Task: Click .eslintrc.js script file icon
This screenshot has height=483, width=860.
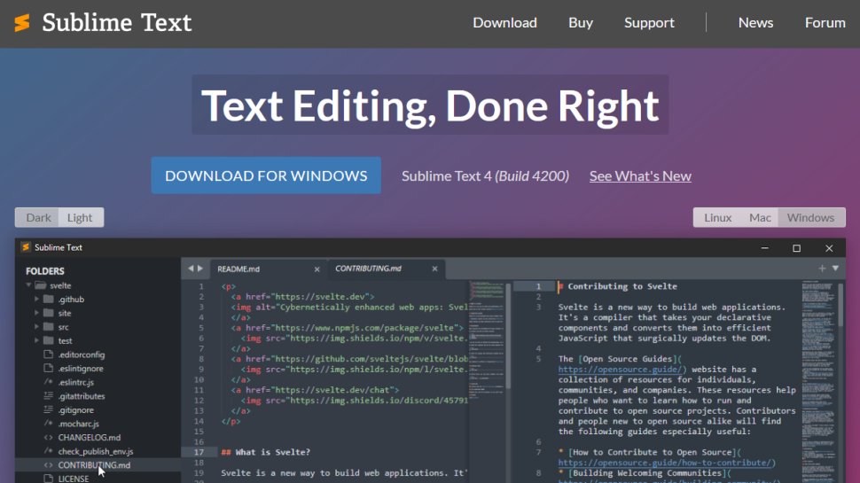Action: 48,382
